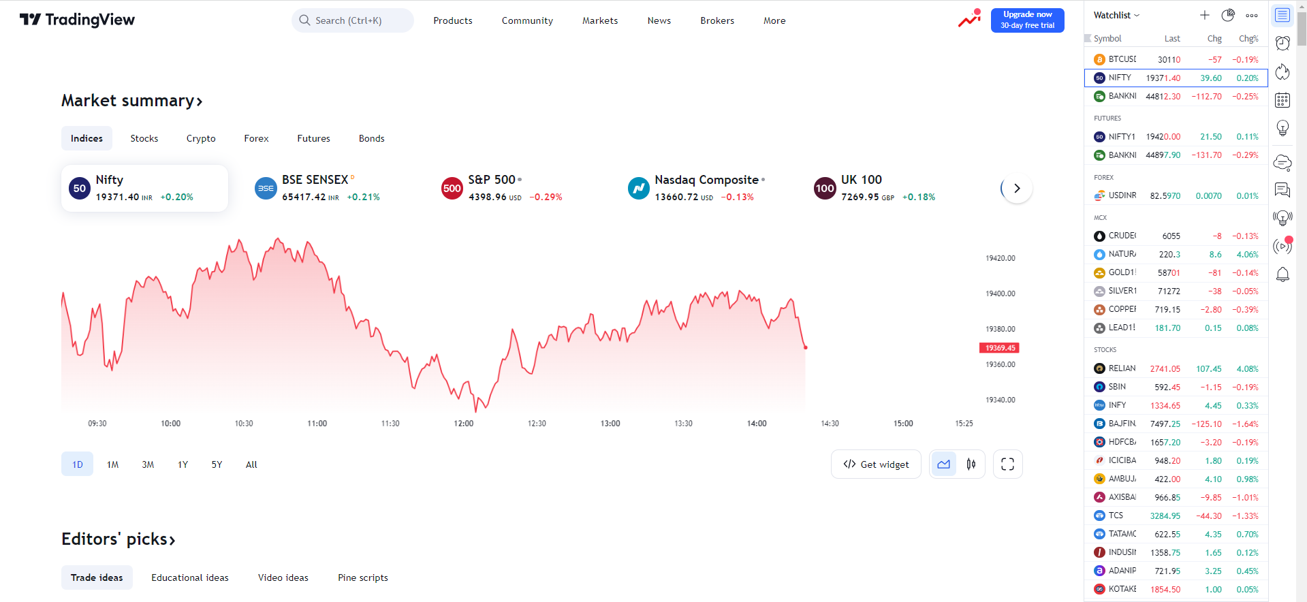Click the Nasdaq Composite logo icon
The height and width of the screenshot is (602, 1307).
638,189
